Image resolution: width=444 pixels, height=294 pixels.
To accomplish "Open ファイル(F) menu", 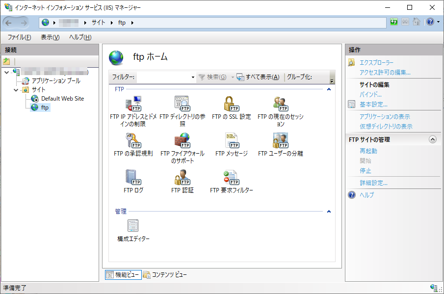I will point(19,37).
